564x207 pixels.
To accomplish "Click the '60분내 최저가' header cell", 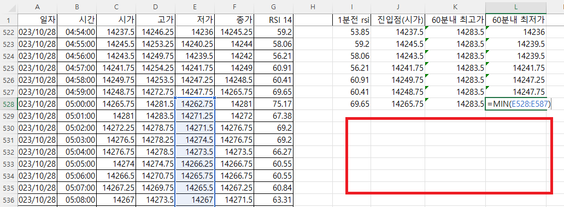I will (x=516, y=20).
